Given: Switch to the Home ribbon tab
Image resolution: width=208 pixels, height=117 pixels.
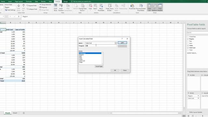Looking at the screenshot, I should pyautogui.click(x=3, y=1).
